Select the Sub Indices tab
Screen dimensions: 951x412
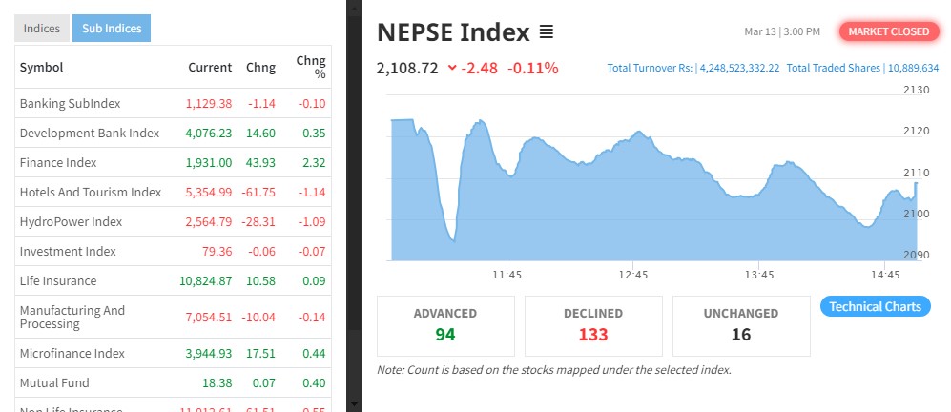point(112,29)
